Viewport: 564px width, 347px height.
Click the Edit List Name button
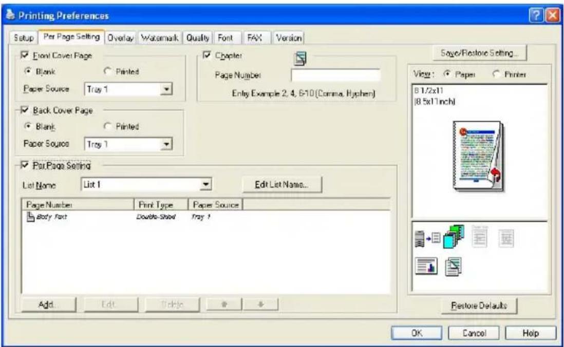pos(282,184)
